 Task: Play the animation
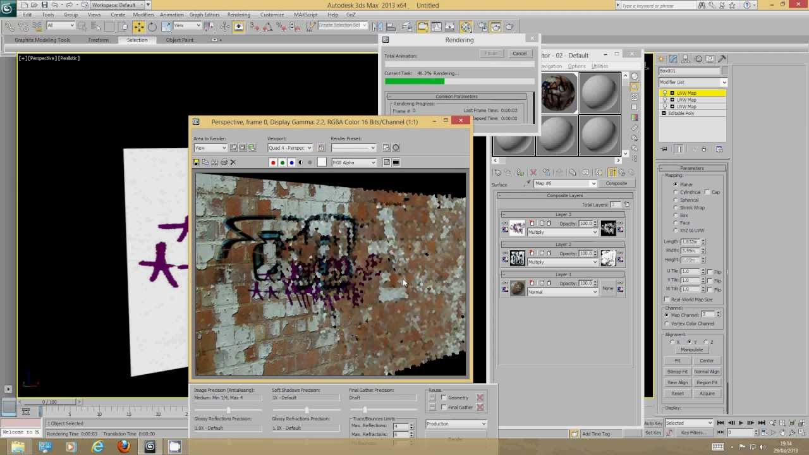tap(741, 423)
